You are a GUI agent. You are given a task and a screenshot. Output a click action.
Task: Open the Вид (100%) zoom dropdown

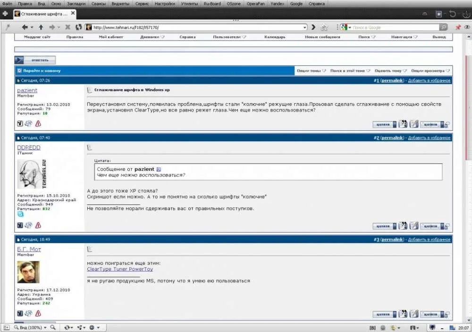[x=45, y=328]
